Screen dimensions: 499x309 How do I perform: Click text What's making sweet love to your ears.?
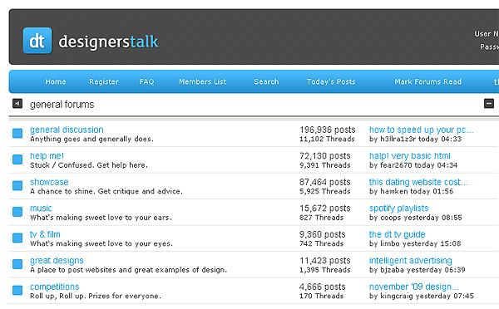(101, 218)
